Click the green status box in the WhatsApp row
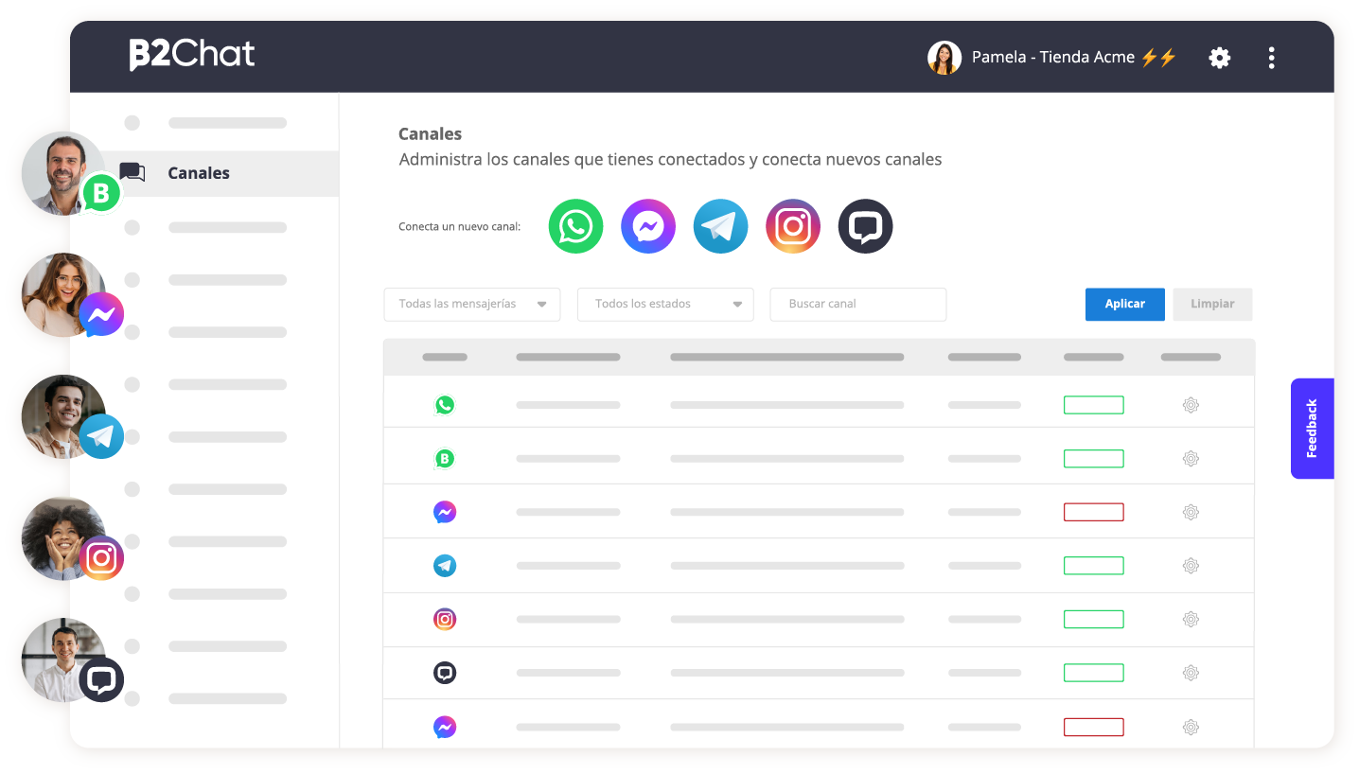 point(1094,405)
